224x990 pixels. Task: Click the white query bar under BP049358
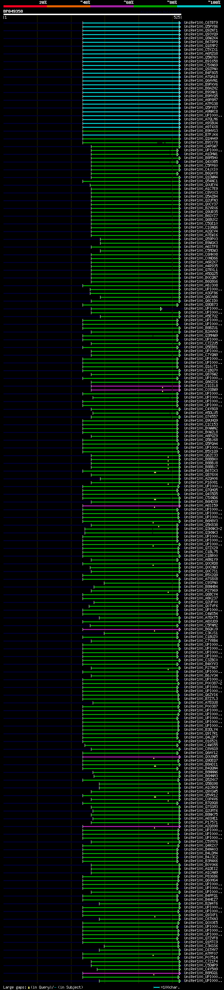[92, 14]
